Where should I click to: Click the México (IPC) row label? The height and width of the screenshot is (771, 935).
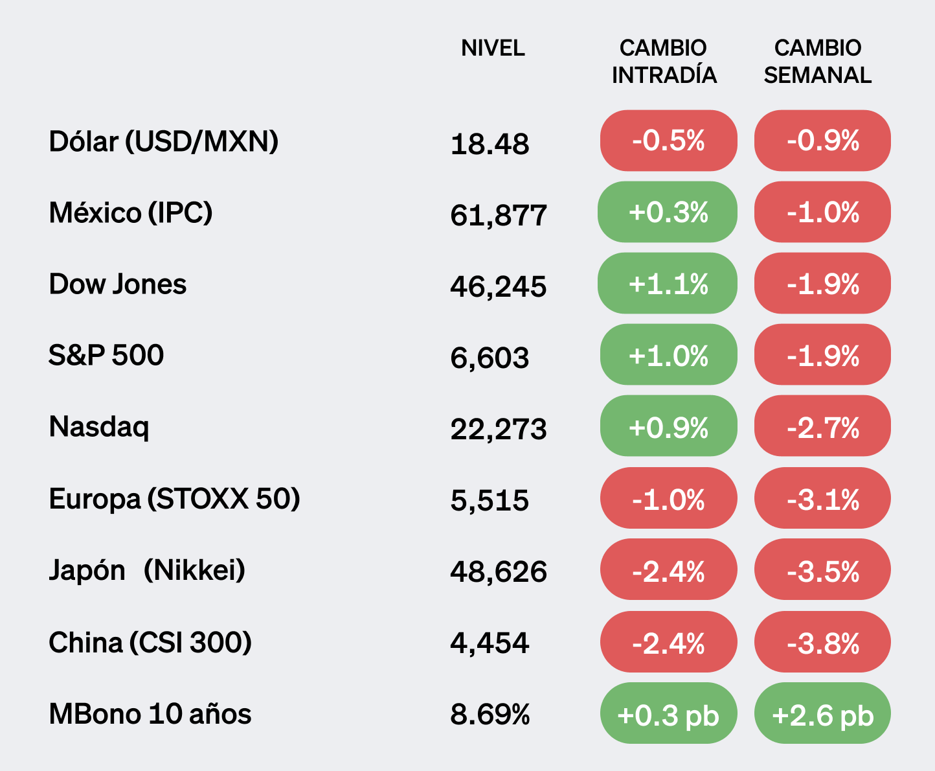tap(131, 213)
